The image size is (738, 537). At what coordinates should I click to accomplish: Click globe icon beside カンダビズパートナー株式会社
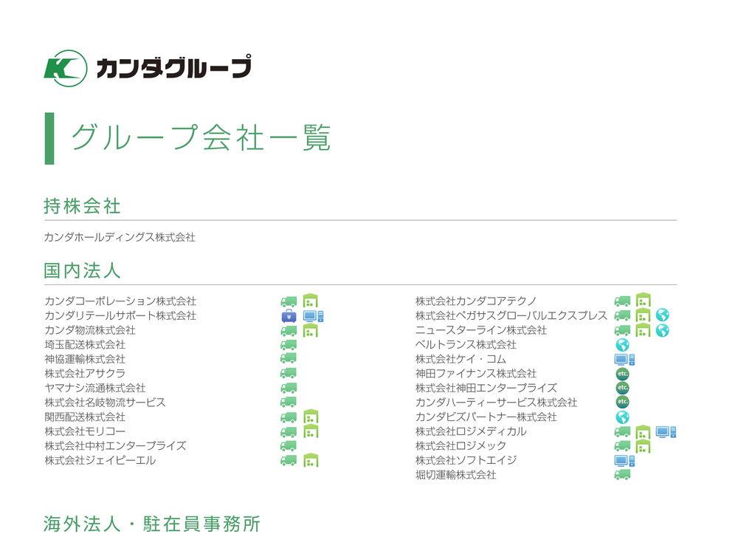623,417
